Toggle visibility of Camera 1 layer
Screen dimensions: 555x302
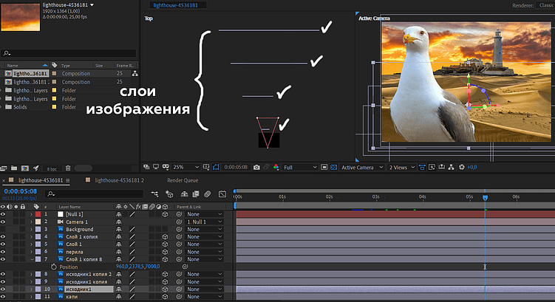pos(3,222)
